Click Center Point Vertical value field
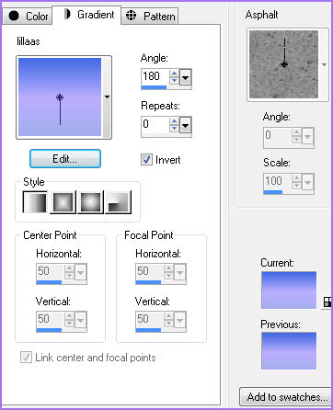333x410 pixels. 51,320
